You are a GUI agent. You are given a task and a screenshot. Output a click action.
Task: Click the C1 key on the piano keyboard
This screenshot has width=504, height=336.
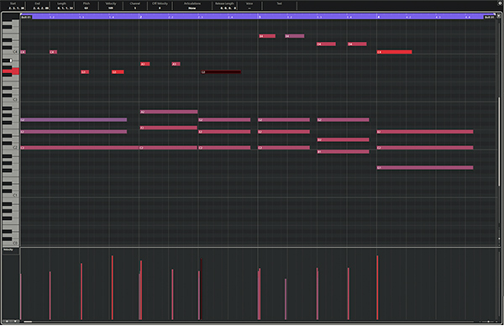(11, 196)
